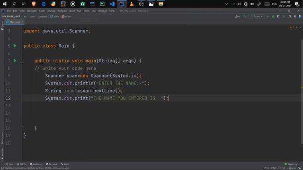The height and width of the screenshot is (170, 303).
Task: Open the Terminal tool window button
Action: coord(52,164)
